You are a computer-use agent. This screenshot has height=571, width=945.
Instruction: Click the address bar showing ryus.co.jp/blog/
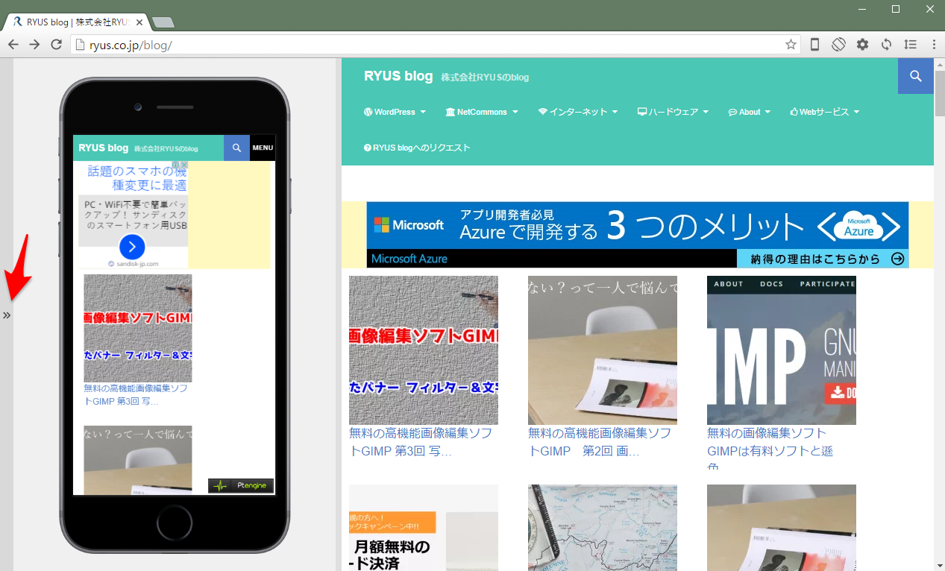[x=433, y=45]
